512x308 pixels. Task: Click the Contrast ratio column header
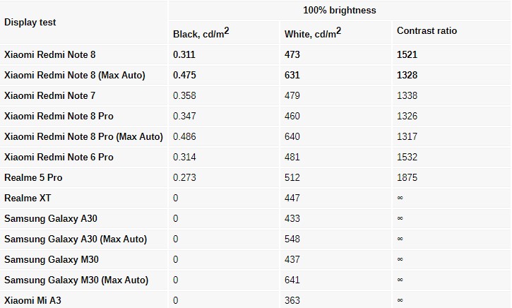427,31
